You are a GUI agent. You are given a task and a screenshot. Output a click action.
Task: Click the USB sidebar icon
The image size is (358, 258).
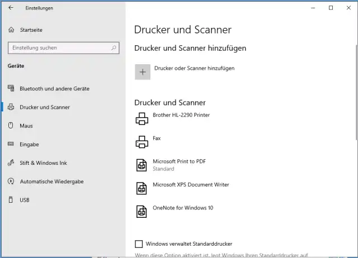pyautogui.click(x=11, y=200)
